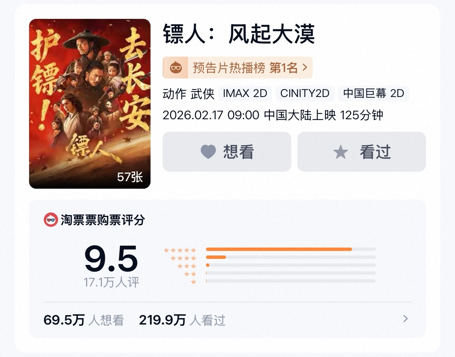The width and height of the screenshot is (455, 357).
Task: Click the four-star rating row icons
Action: 183,258
